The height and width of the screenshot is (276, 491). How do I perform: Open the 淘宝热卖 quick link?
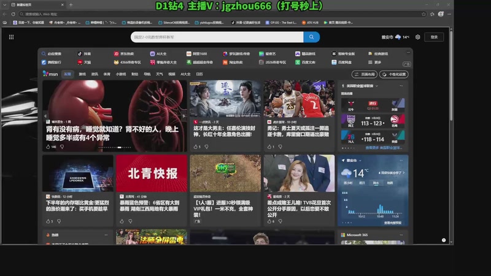click(x=233, y=63)
